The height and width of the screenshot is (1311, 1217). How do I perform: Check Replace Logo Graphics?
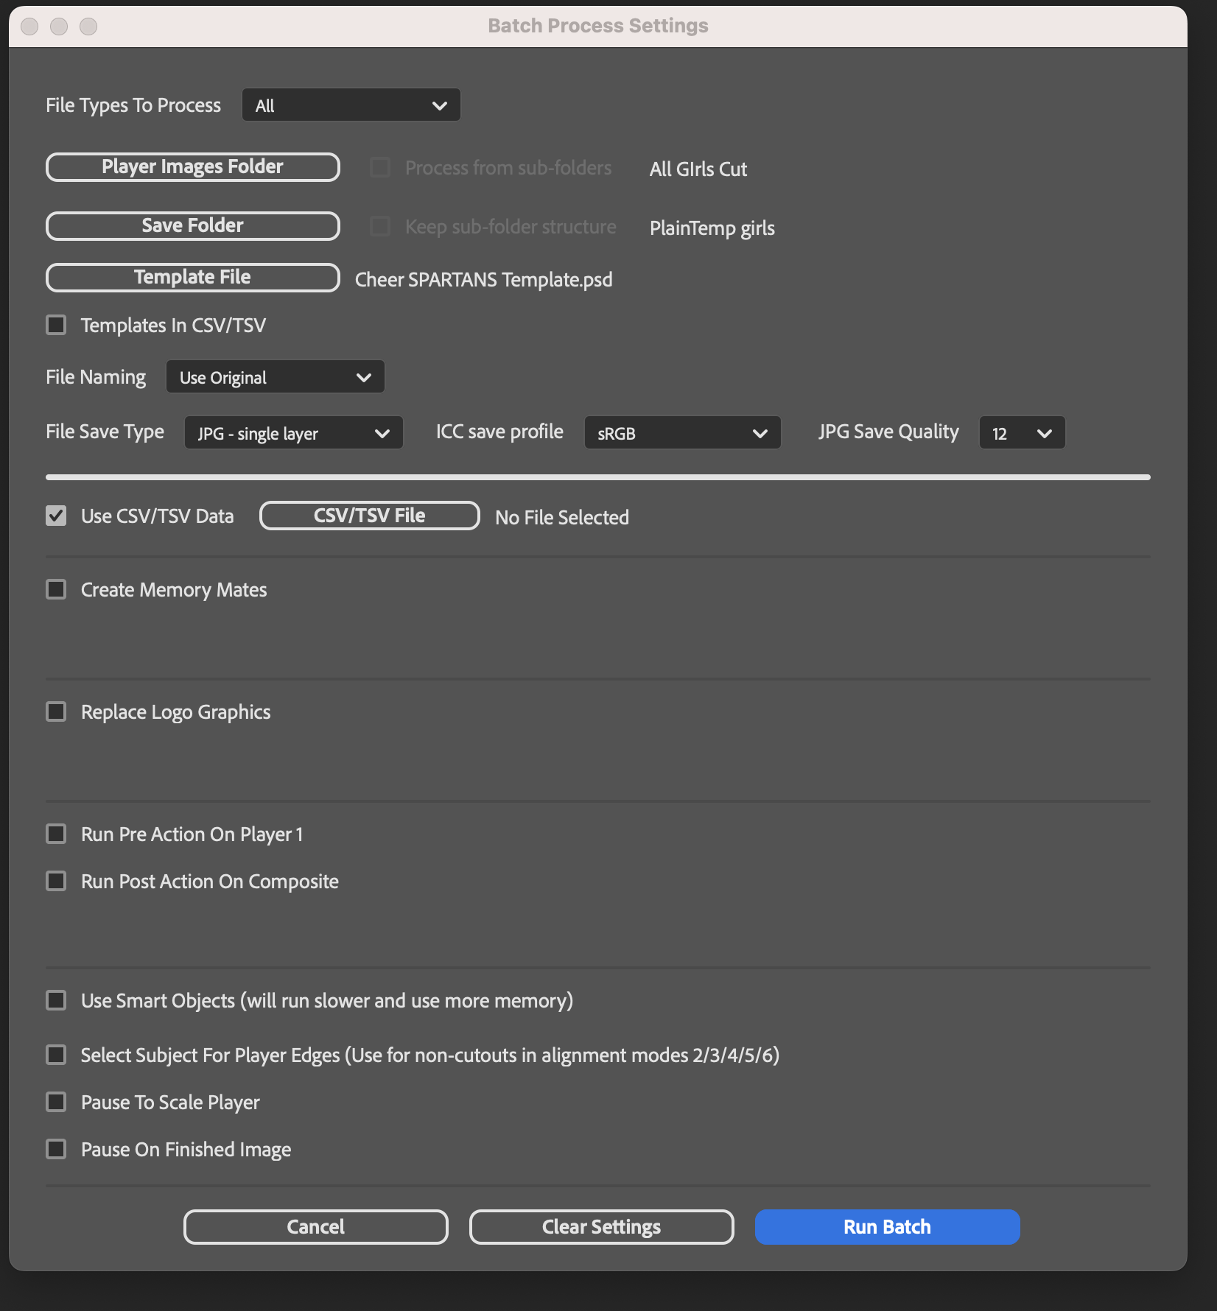click(56, 711)
